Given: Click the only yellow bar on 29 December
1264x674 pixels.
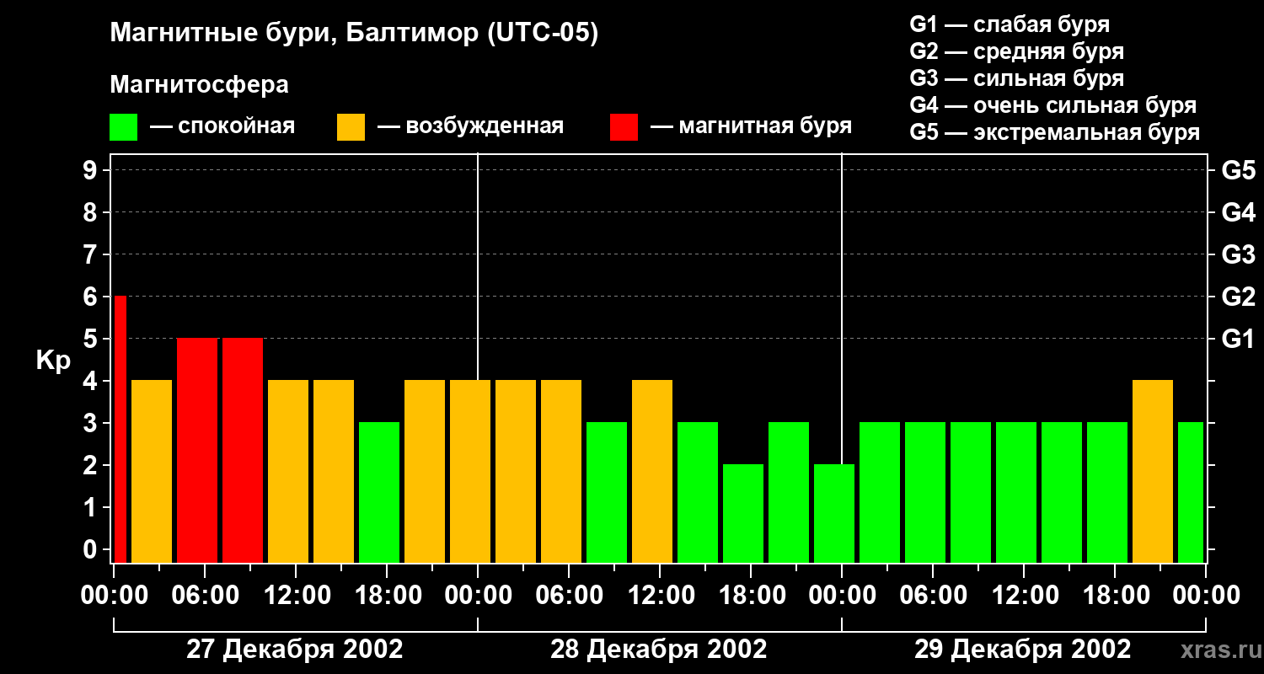Looking at the screenshot, I should 1152,471.
